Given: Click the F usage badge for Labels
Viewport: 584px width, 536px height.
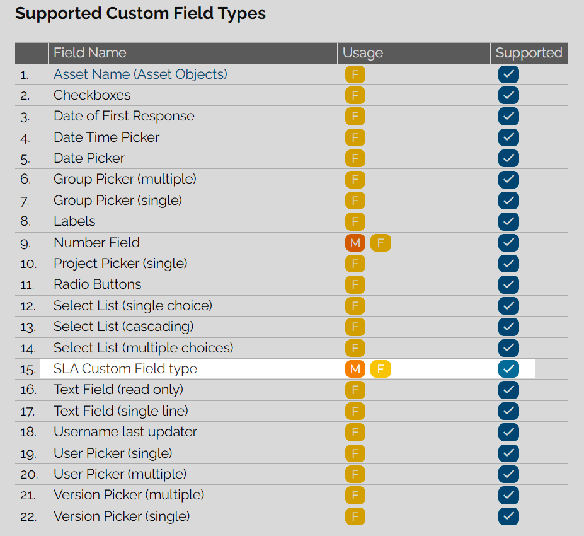Looking at the screenshot, I should point(355,221).
